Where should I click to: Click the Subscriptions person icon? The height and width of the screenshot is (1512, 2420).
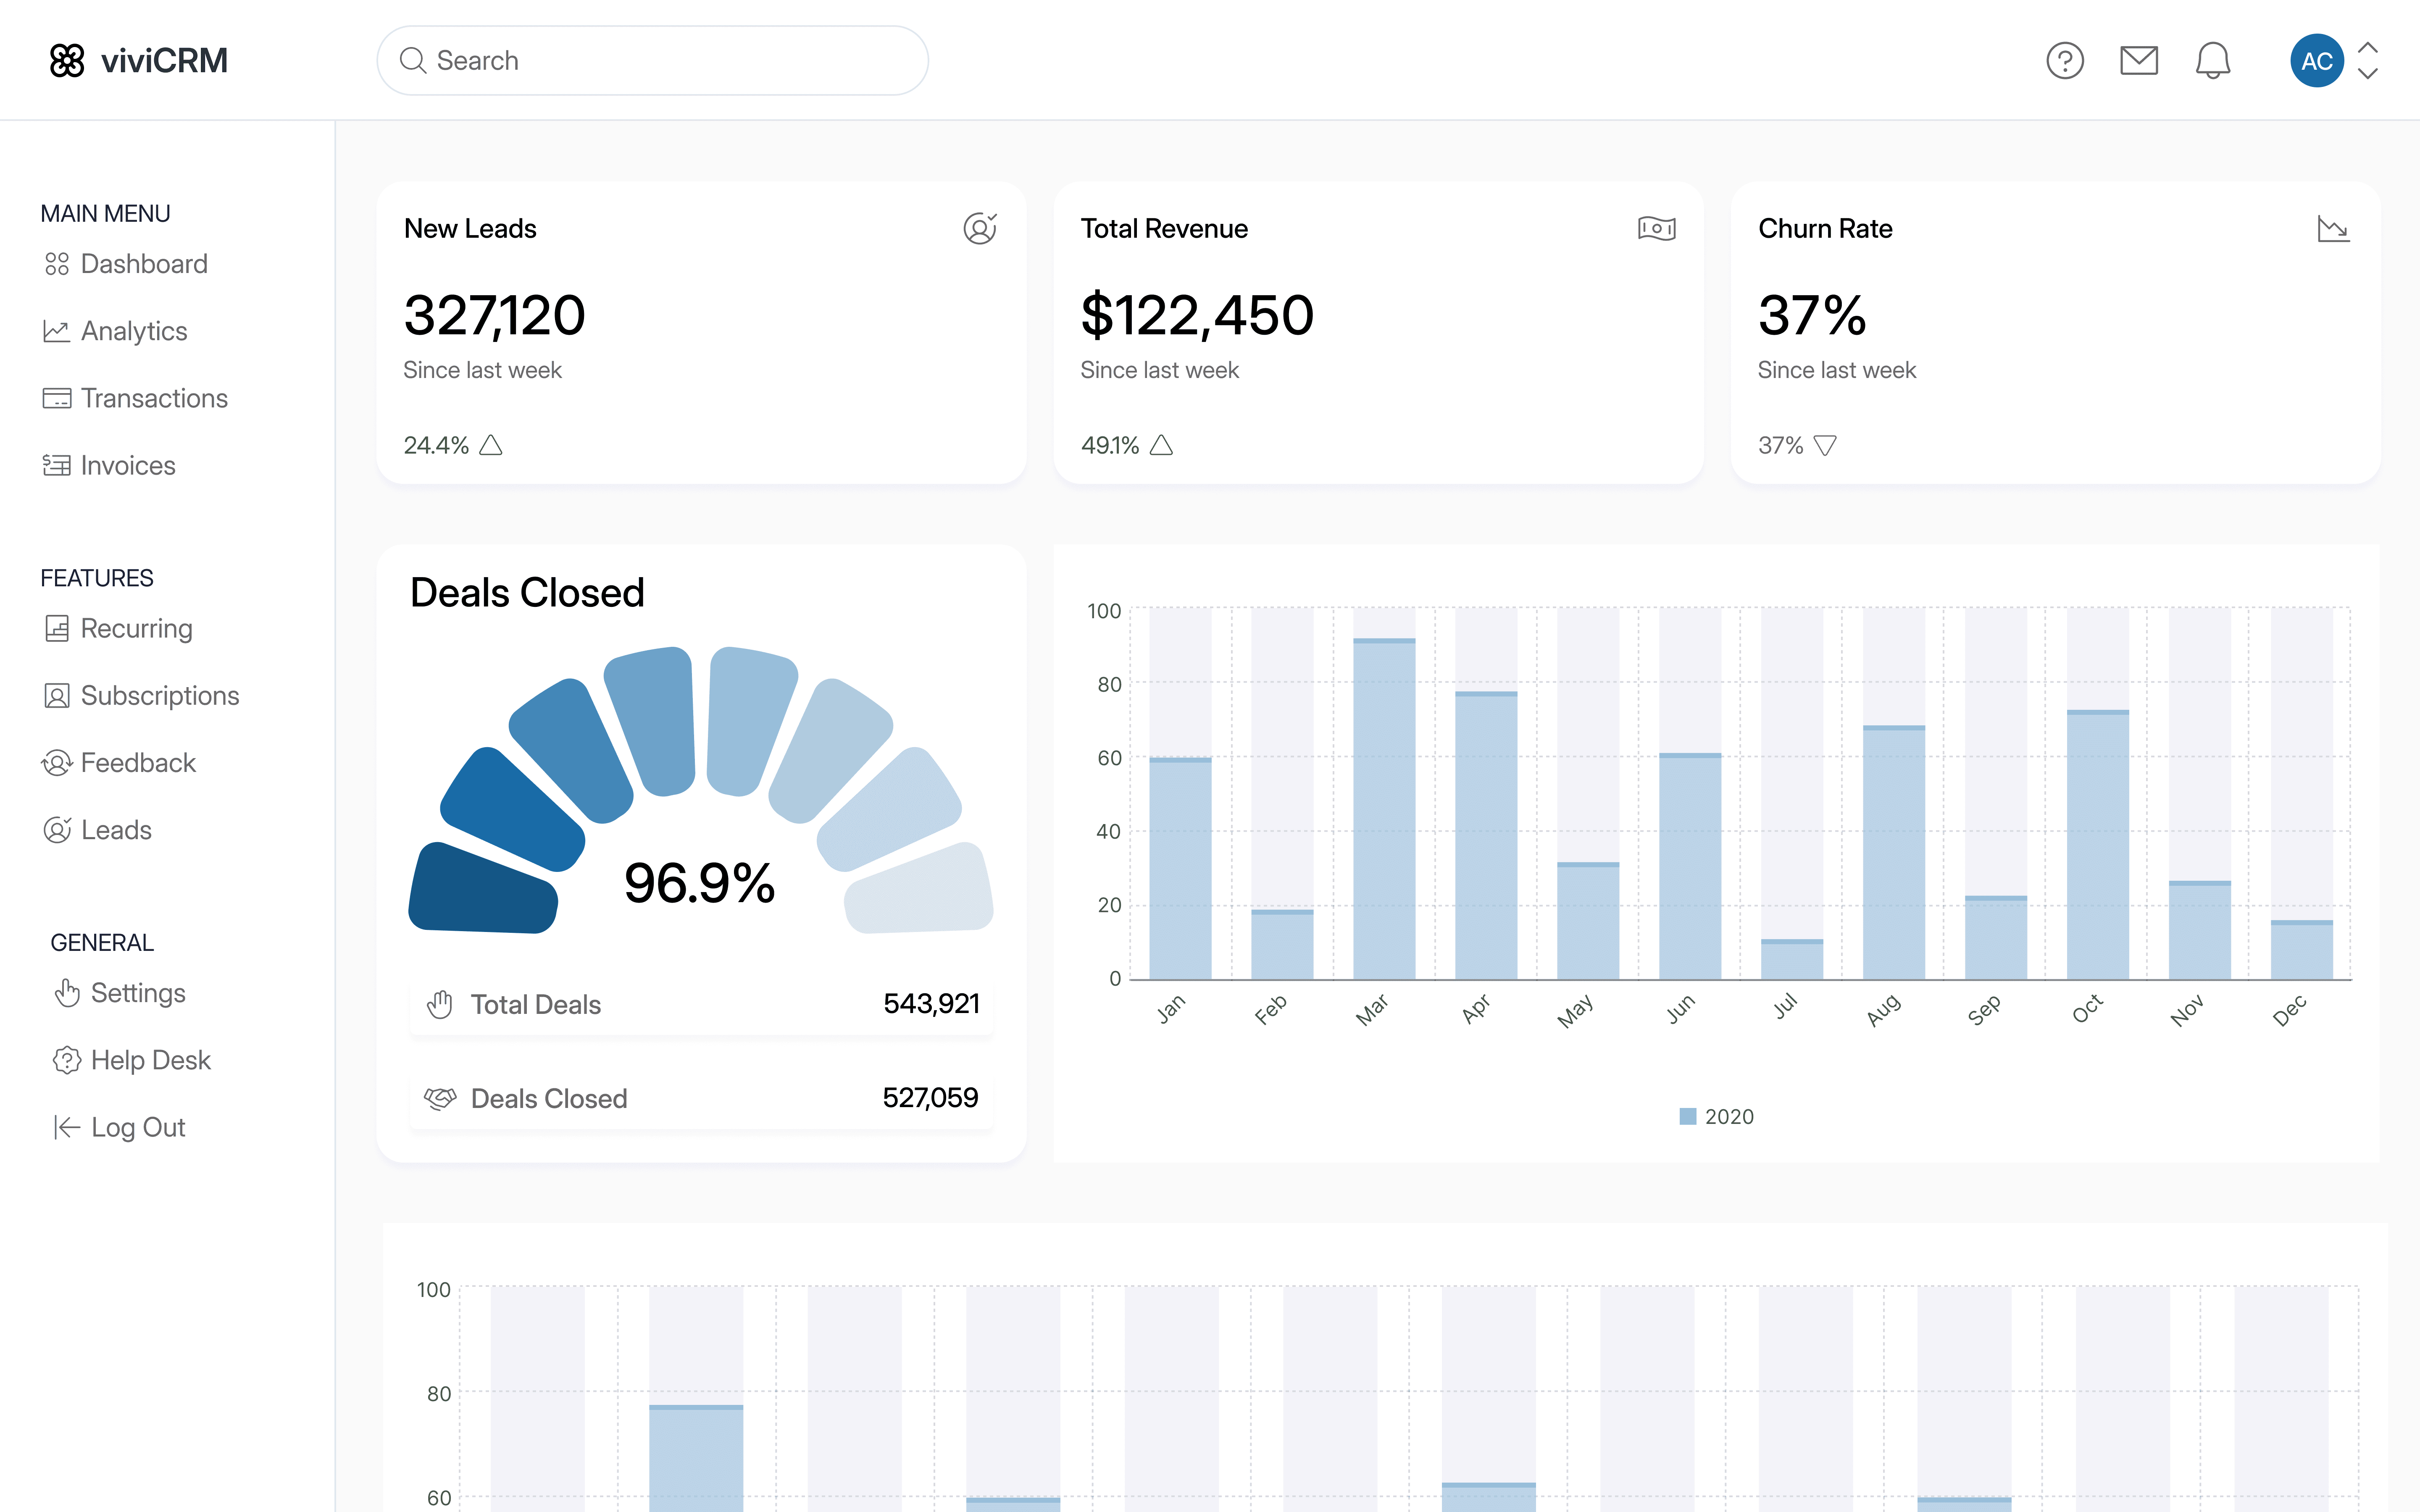(57, 695)
